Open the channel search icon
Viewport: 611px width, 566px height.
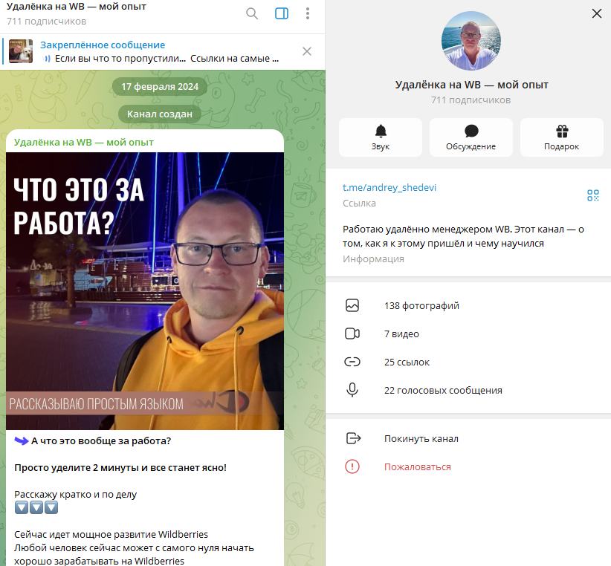(252, 13)
